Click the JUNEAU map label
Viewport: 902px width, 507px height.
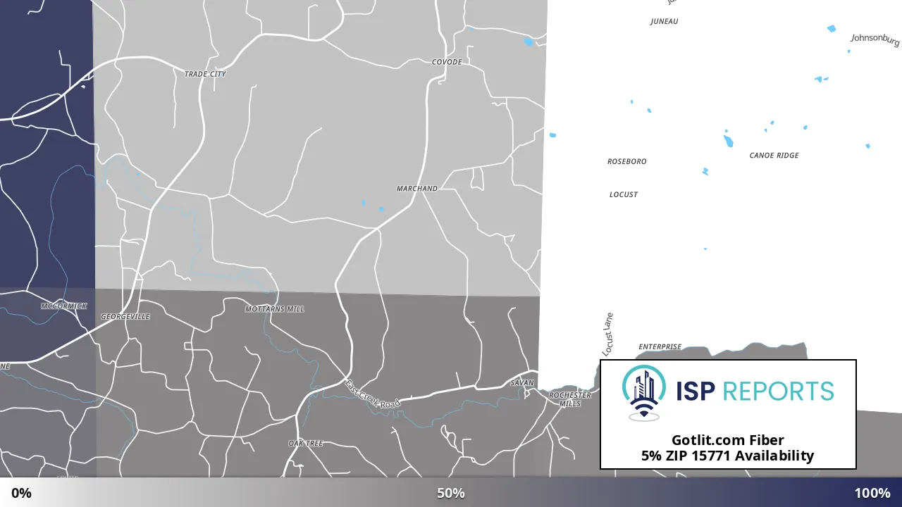tap(664, 21)
